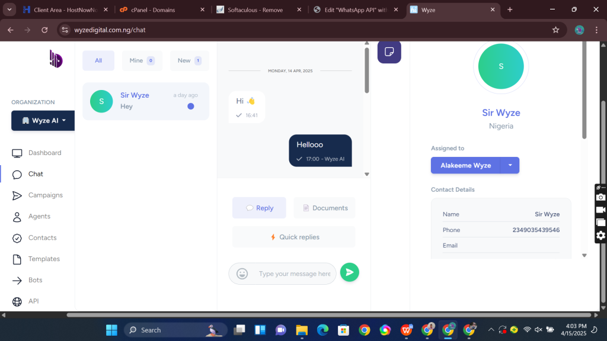Click the screen capture camera icon
The image size is (607, 341).
pos(601,197)
